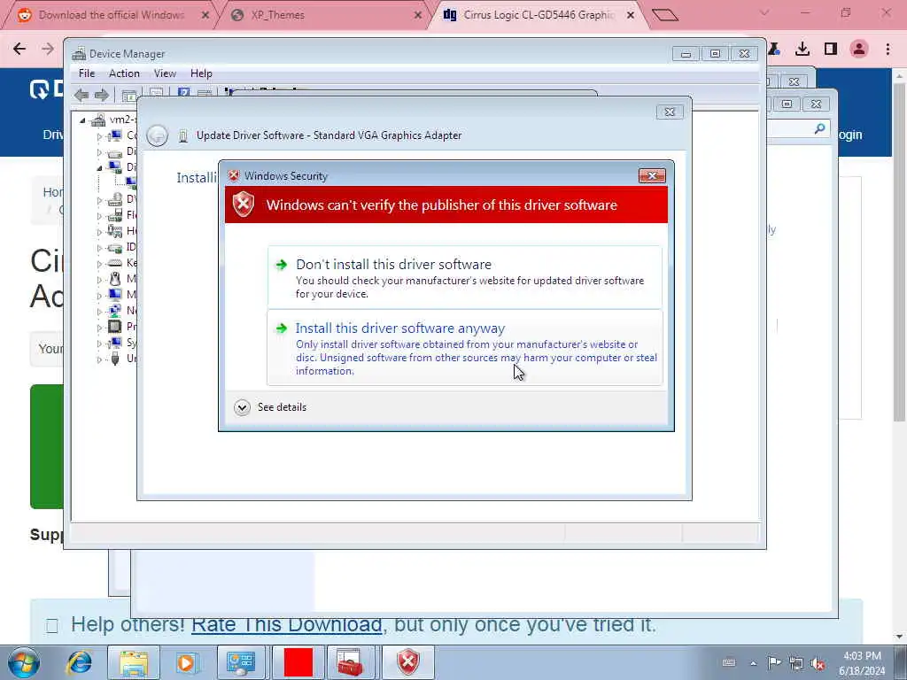
Task: Choose Install this driver software anyway
Action: pyautogui.click(x=464, y=347)
